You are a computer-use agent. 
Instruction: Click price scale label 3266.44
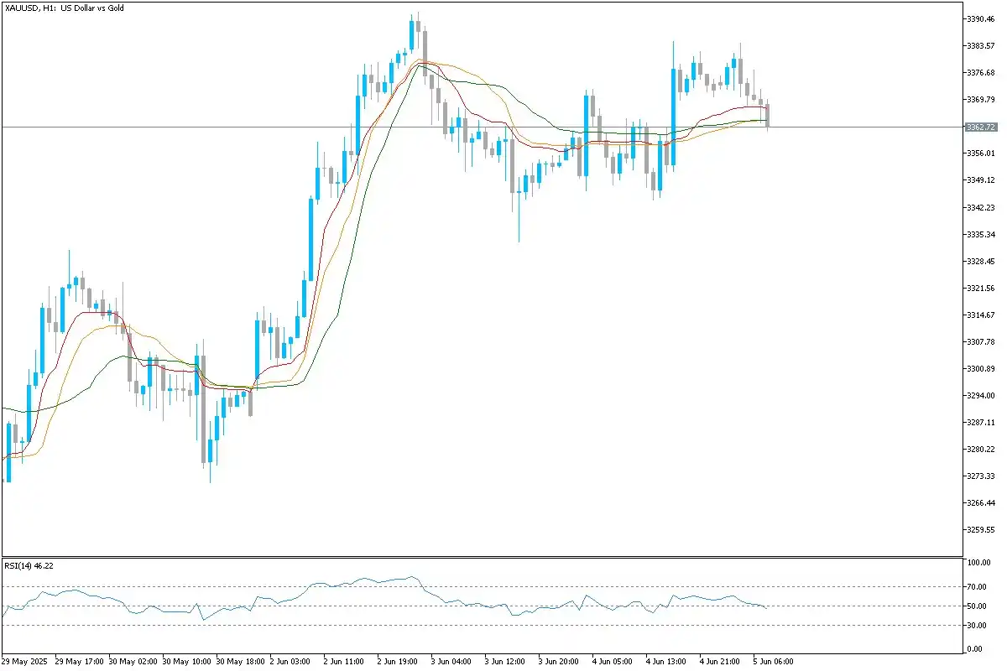point(981,502)
